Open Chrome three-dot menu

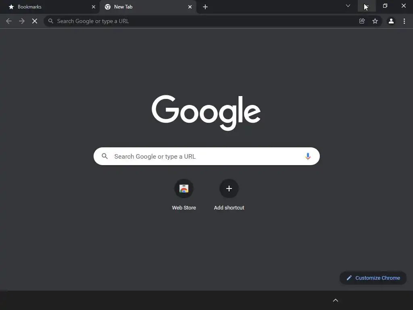pyautogui.click(x=404, y=21)
